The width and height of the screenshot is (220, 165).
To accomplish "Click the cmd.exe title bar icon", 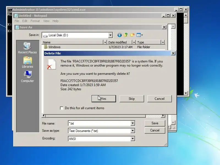I will pyautogui.click(x=10, y=10).
